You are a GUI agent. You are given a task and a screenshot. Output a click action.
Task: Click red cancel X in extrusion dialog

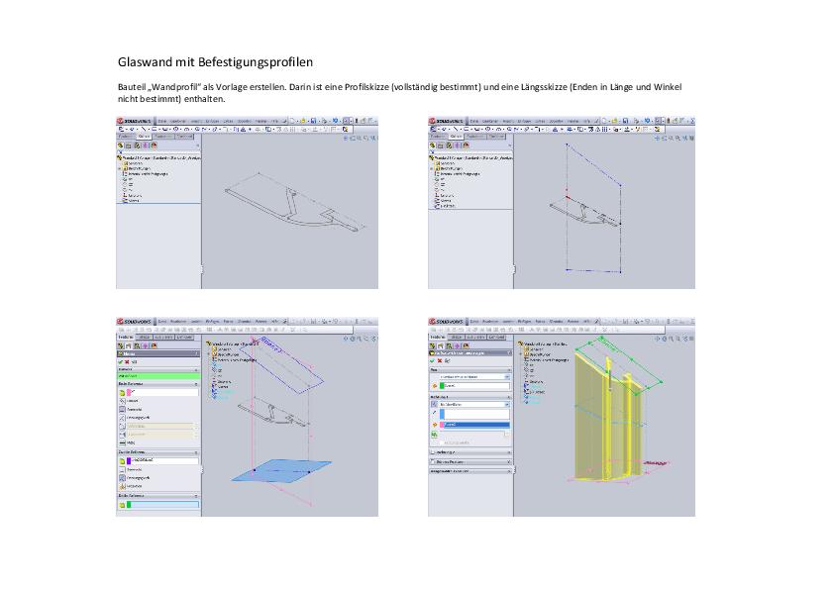440,360
